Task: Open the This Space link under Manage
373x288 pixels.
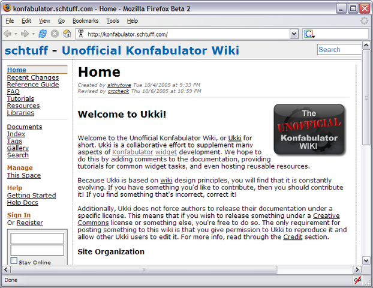Action: 24,175
